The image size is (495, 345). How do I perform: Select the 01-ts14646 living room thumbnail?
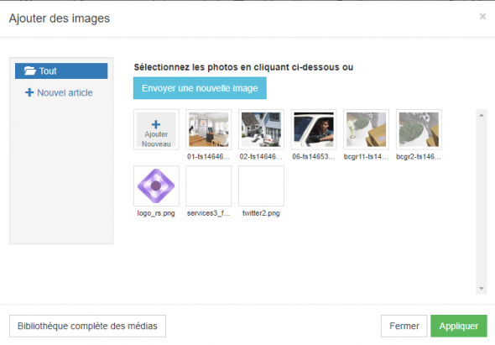coord(209,129)
